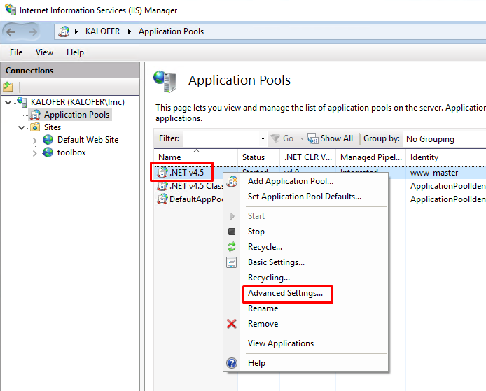The width and height of the screenshot is (486, 391).
Task: Click the toolbox site globe icon
Action: (x=48, y=152)
